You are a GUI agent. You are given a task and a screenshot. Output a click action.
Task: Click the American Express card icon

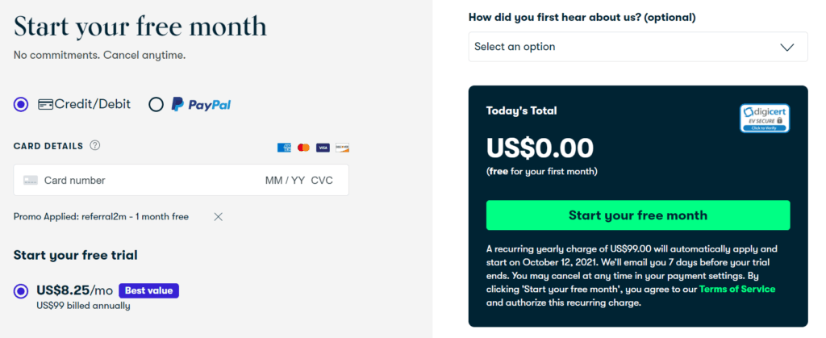(284, 148)
